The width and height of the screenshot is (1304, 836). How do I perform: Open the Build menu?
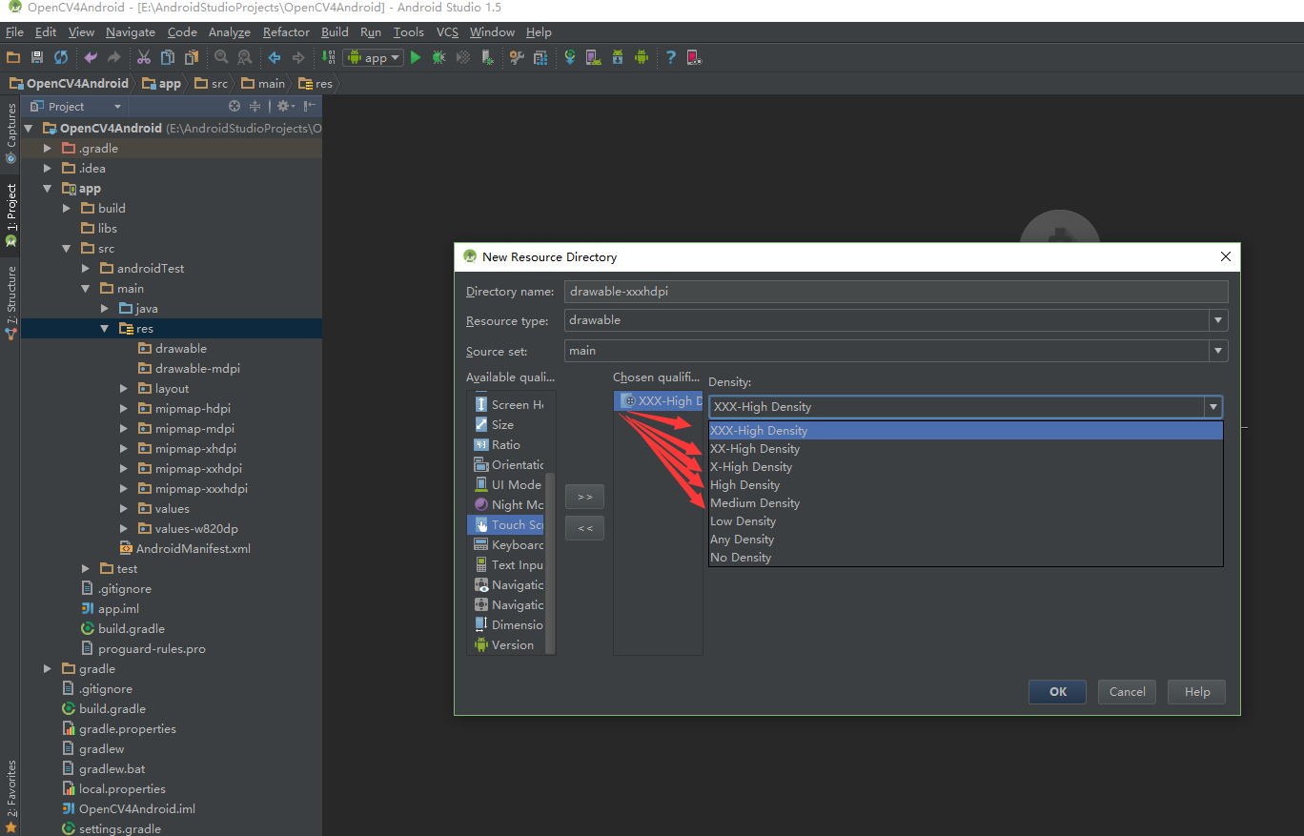point(335,32)
